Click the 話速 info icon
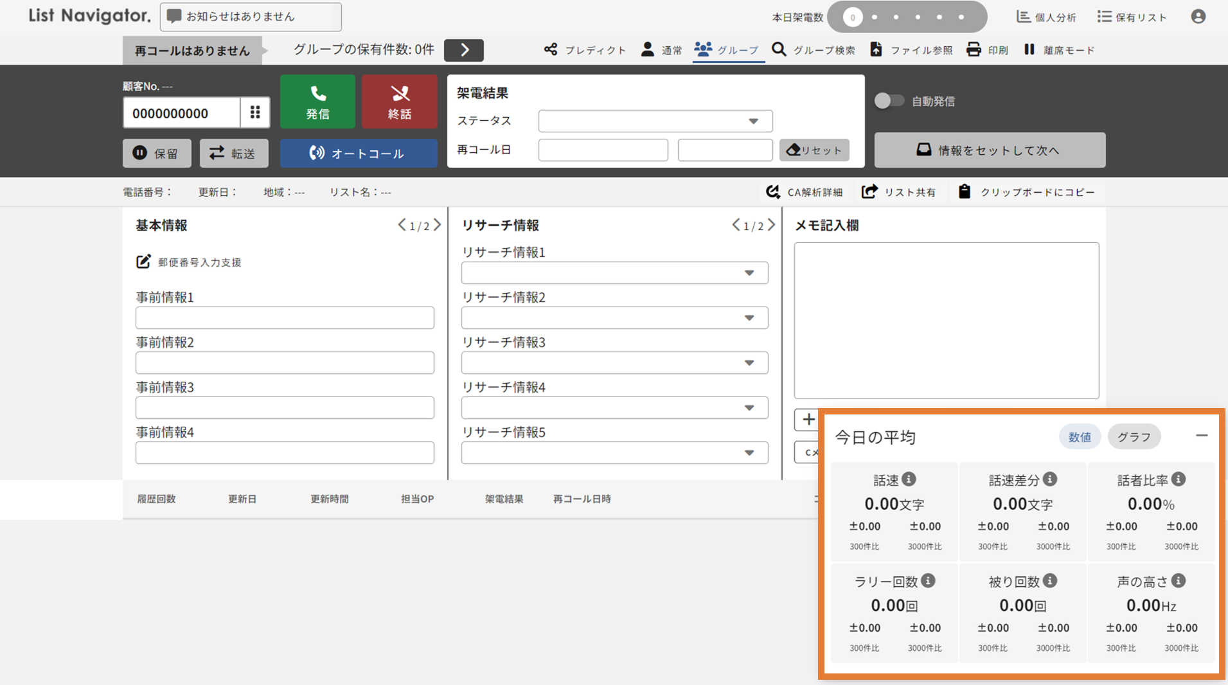The image size is (1228, 685). point(909,479)
